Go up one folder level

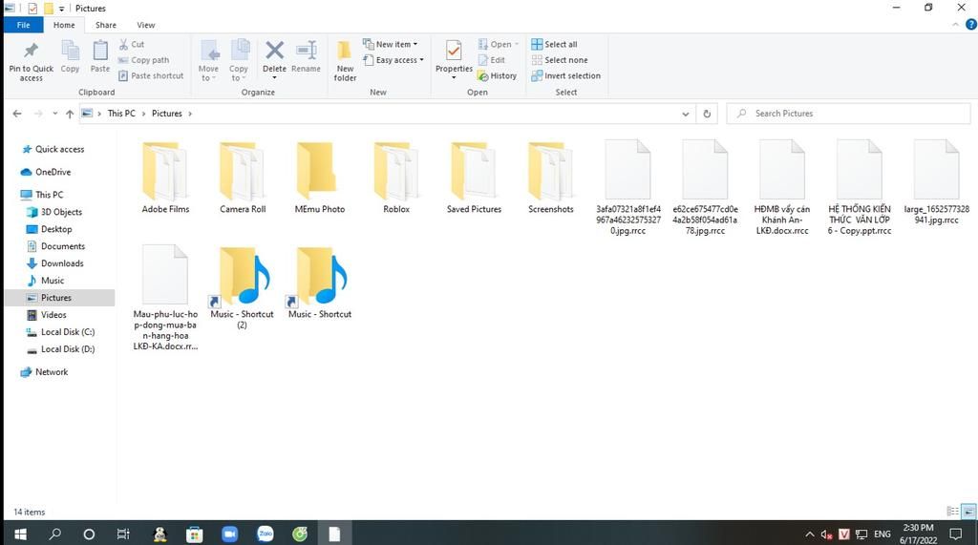click(x=70, y=114)
